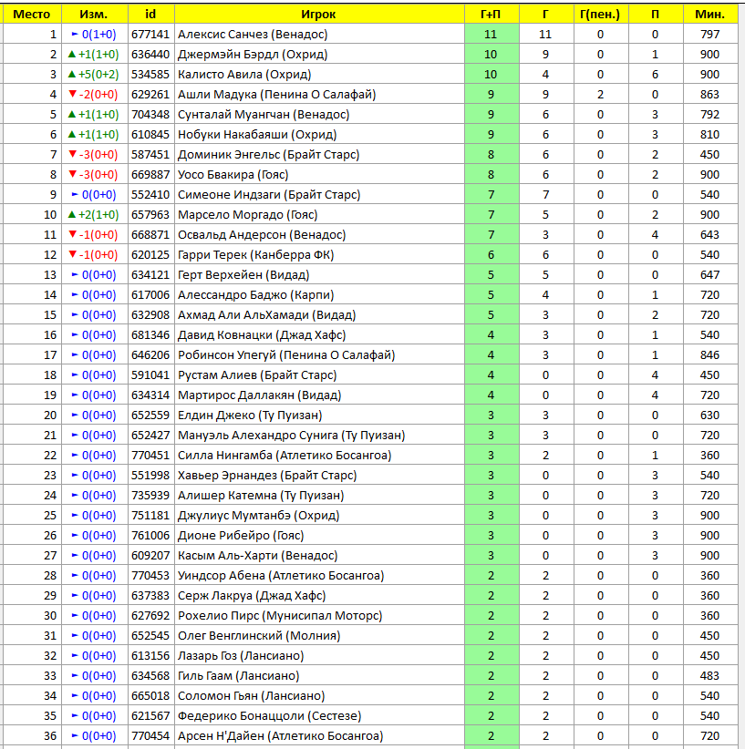
Task: Select Освальд Андерсон (Венадос) cell
Action: pos(319,235)
